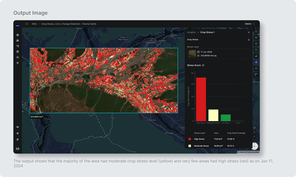Screen dimensions: 296x177
Task: Click the High Stress red color swatch
Action: tap(190, 139)
